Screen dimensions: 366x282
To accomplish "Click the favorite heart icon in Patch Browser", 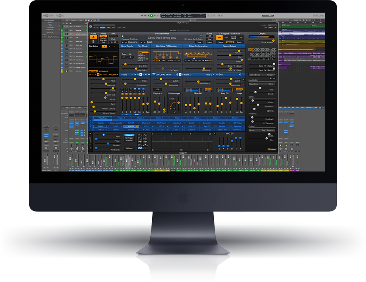I will 201,36.
